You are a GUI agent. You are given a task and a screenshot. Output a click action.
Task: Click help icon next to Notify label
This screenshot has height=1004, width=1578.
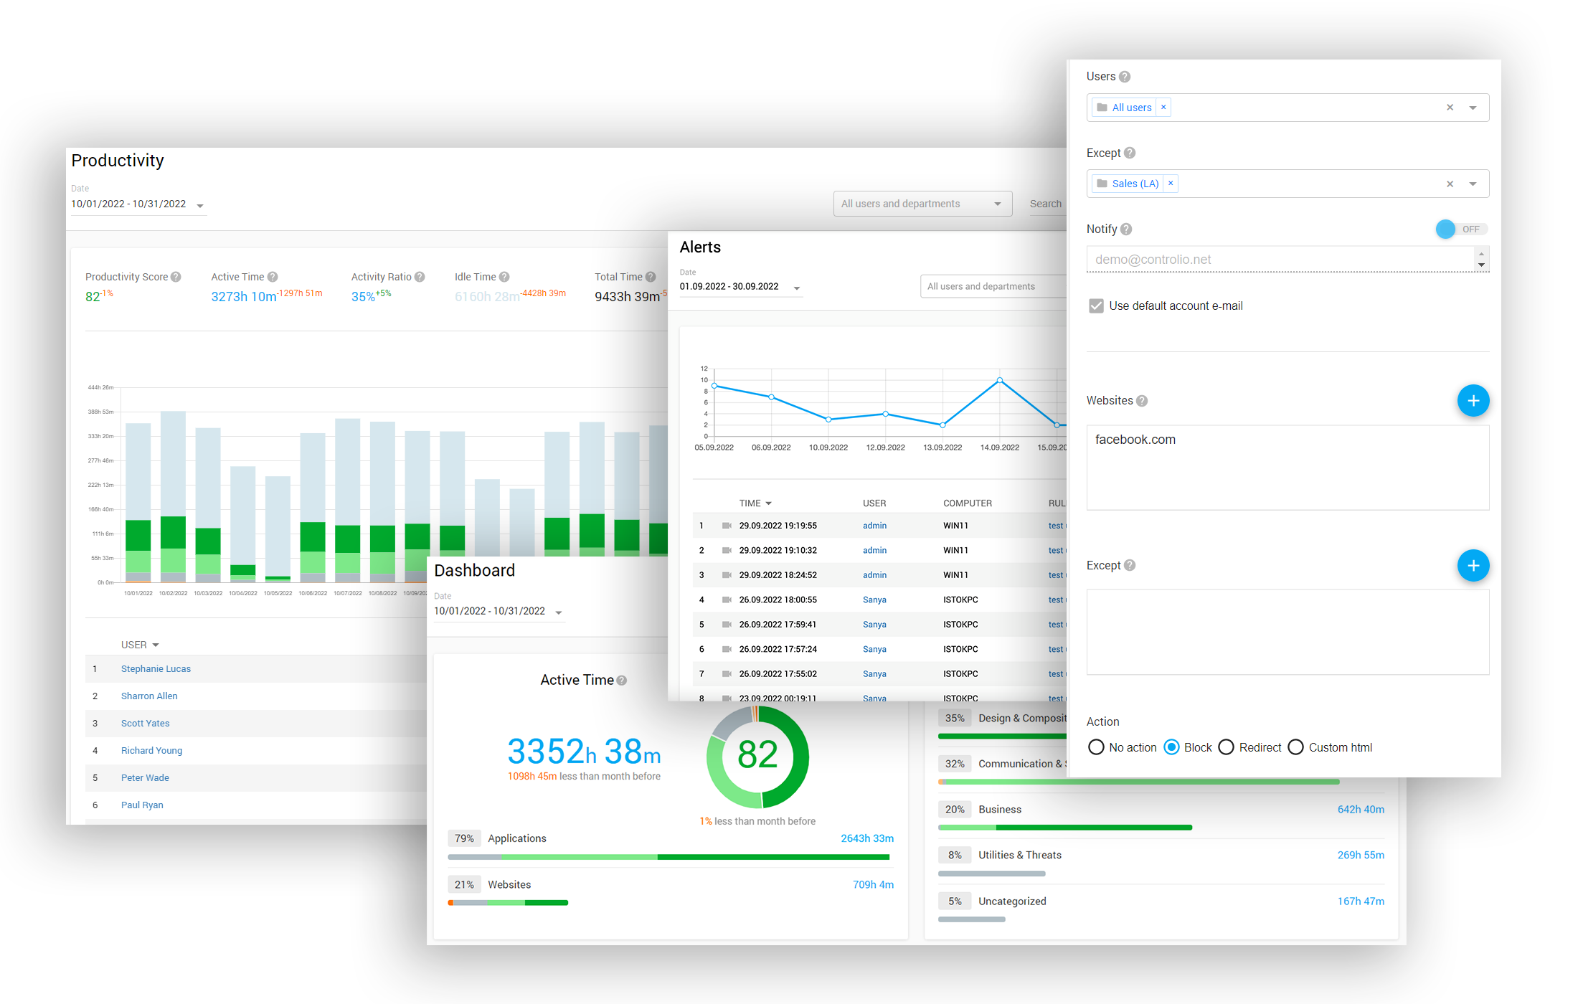pyautogui.click(x=1126, y=229)
